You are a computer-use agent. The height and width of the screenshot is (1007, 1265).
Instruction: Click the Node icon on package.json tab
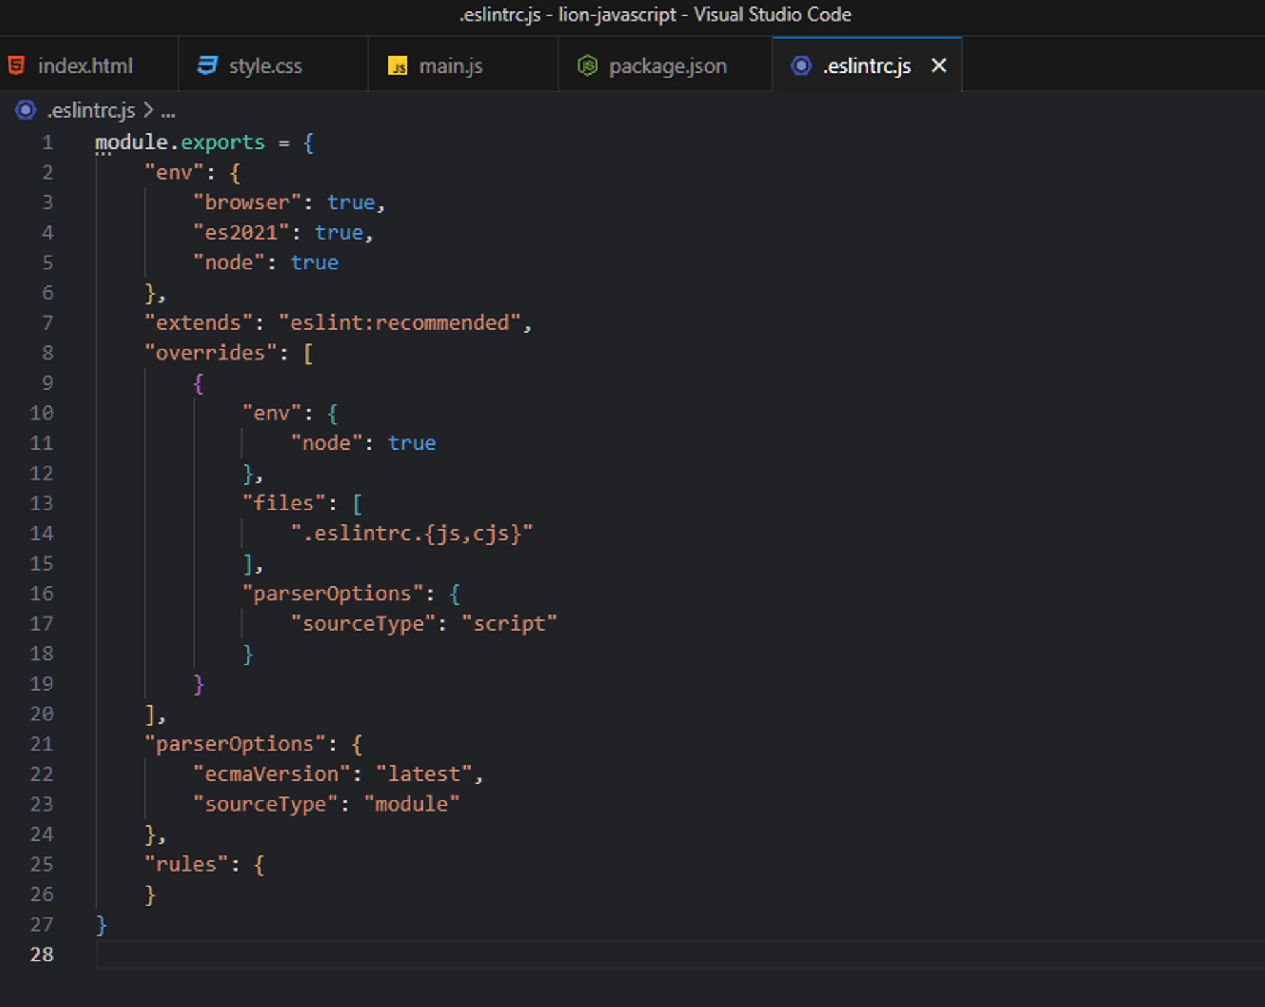pos(588,65)
